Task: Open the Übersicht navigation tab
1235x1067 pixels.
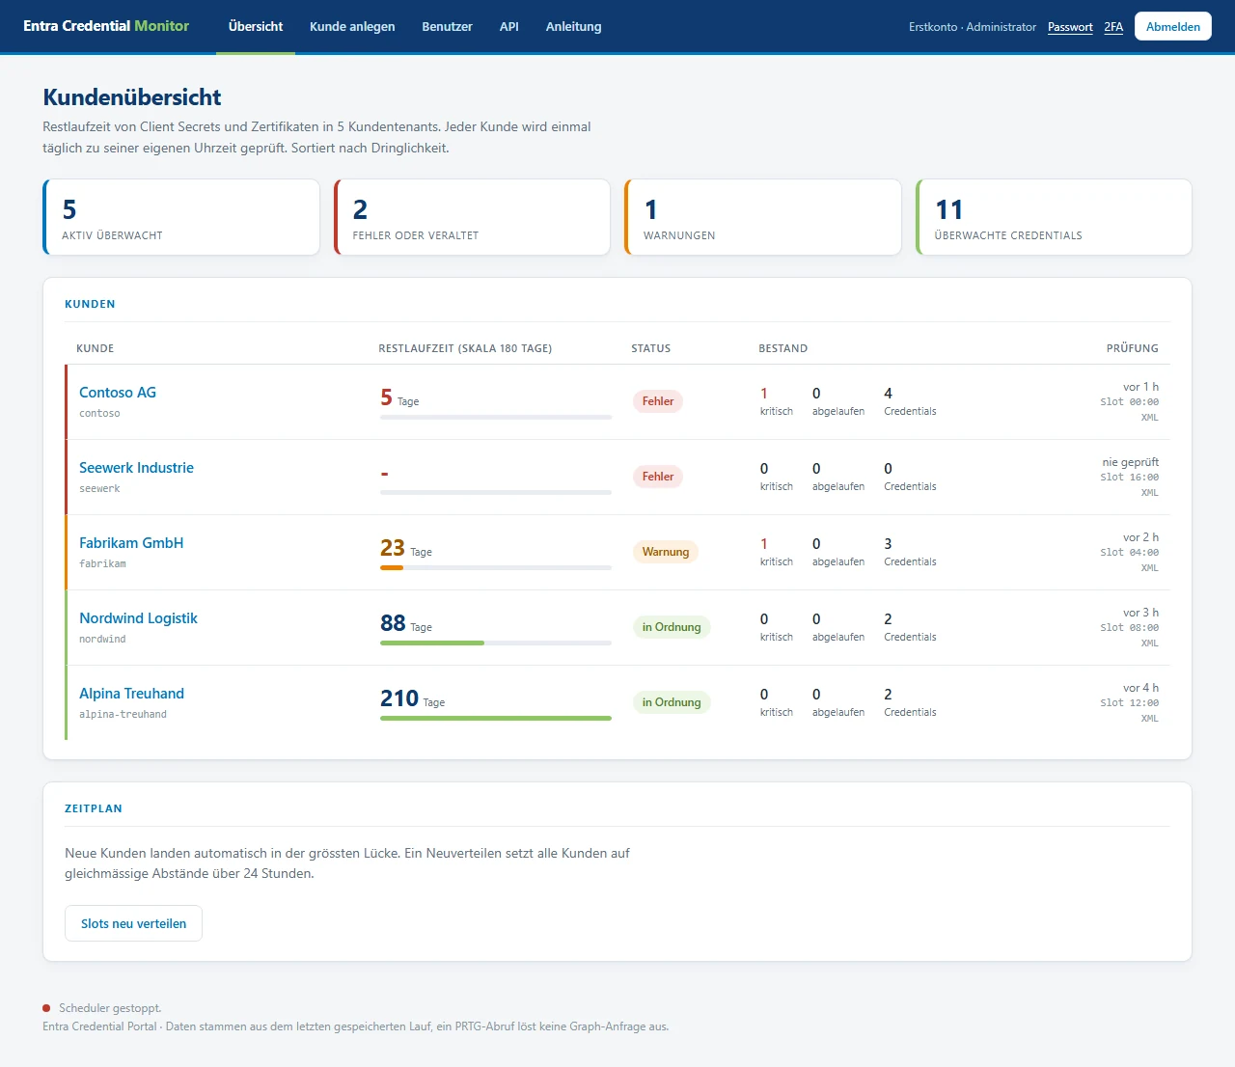Action: (x=256, y=27)
